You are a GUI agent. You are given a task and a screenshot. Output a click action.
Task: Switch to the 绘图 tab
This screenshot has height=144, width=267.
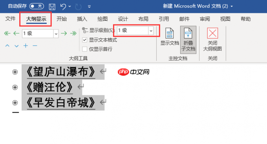(x=102, y=19)
